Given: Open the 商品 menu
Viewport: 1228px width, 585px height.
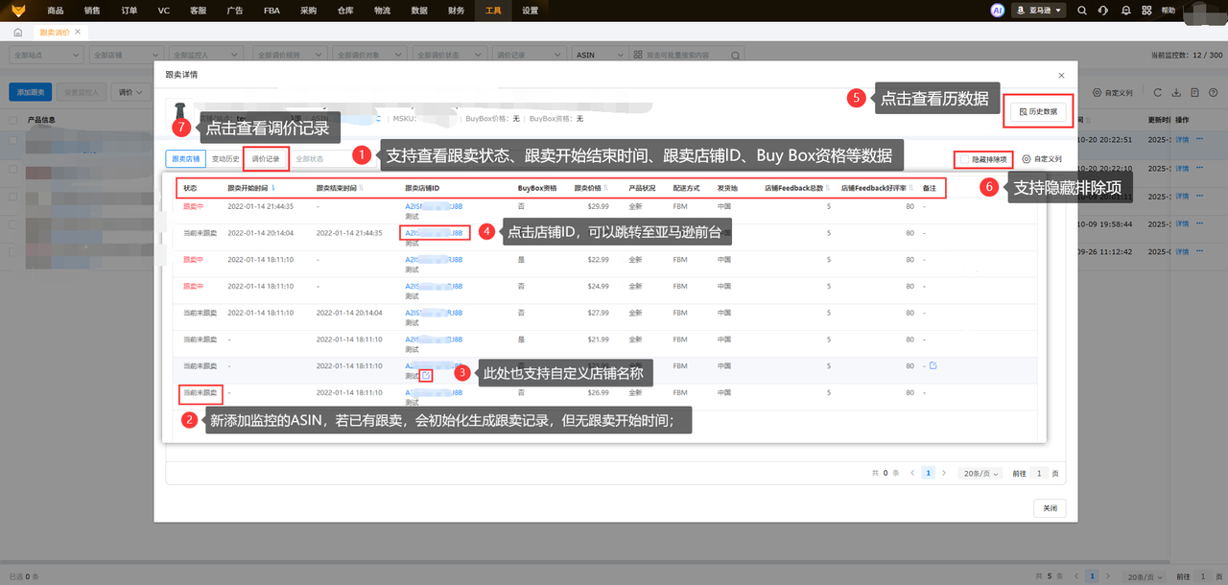Looking at the screenshot, I should [56, 11].
